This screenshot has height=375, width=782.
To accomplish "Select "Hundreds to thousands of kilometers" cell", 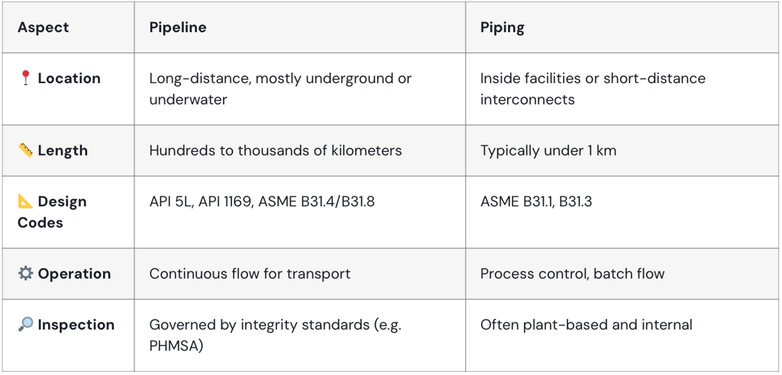I will 275,150.
